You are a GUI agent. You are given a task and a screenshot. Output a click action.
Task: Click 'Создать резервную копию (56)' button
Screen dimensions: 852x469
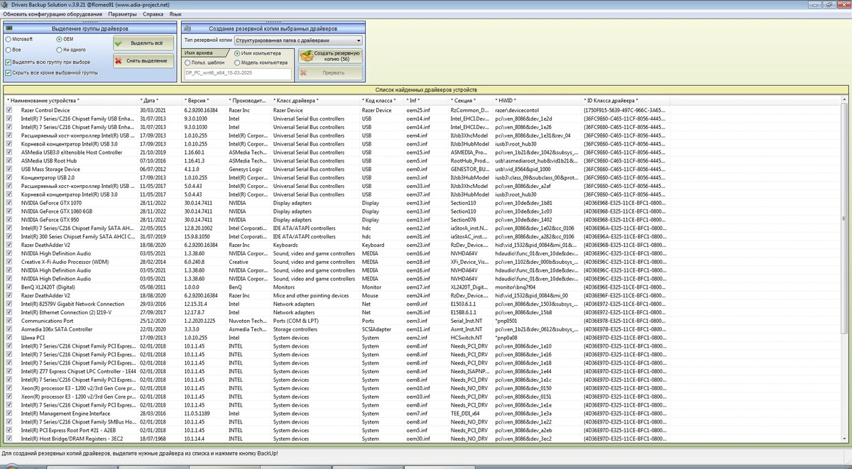pos(330,56)
